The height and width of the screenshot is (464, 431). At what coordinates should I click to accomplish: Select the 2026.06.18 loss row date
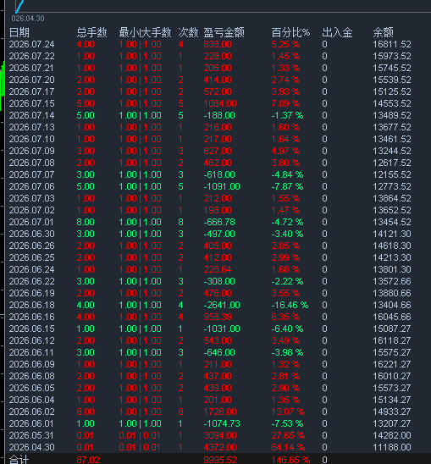[31, 305]
